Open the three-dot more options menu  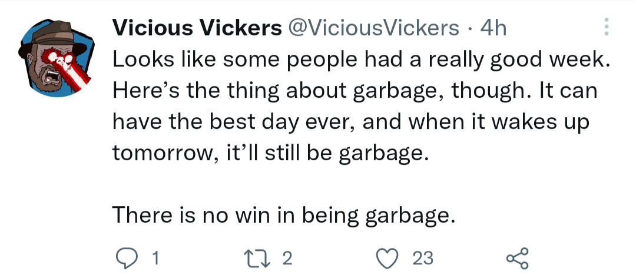607,27
